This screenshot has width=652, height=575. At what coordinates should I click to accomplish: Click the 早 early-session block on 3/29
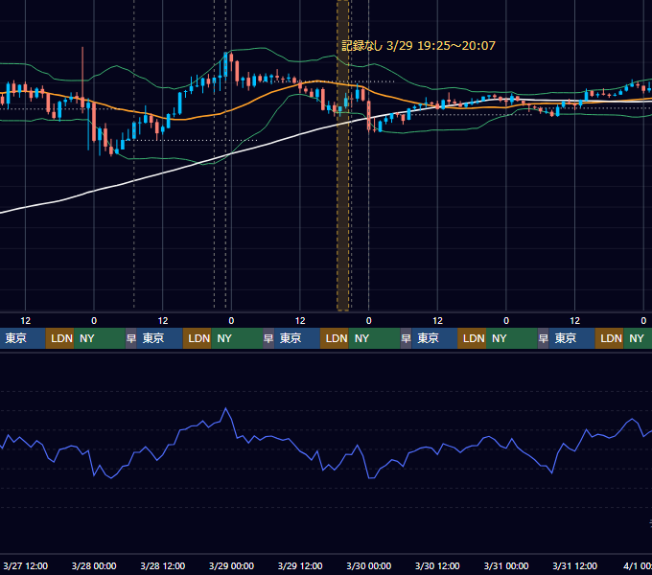tap(268, 338)
